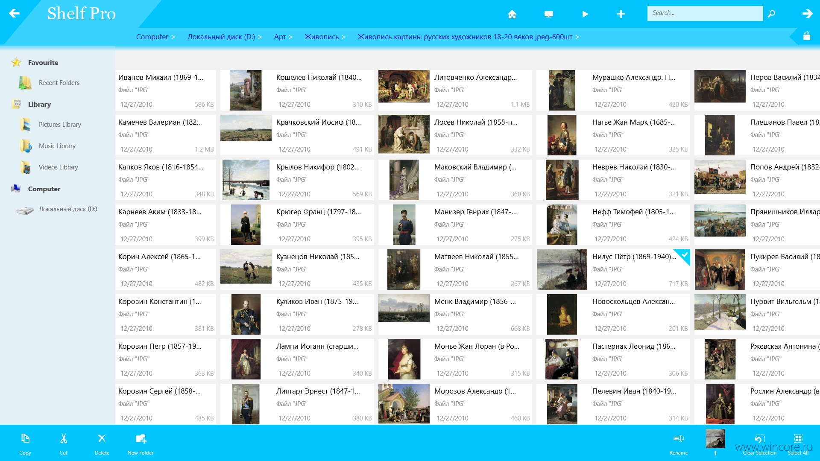The image size is (820, 461).
Task: Select the Матвеев Николай file name
Action: [477, 257]
